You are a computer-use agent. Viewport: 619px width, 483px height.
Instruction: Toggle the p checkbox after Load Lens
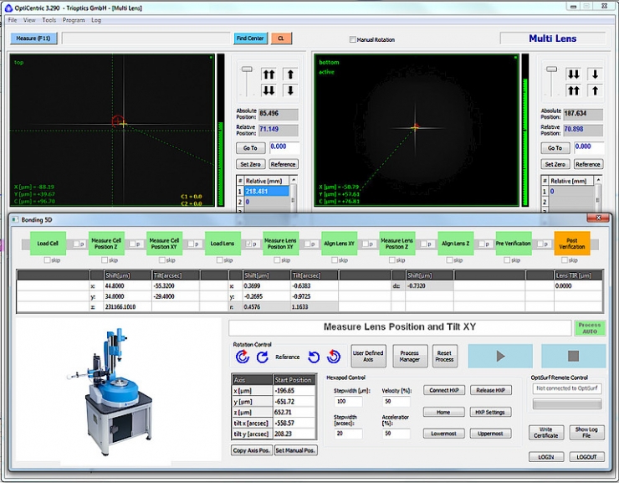click(x=248, y=244)
